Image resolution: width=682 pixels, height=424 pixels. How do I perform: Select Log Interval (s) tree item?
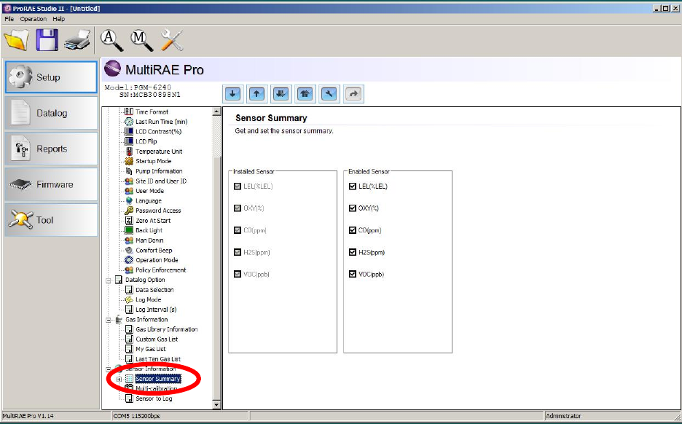click(156, 310)
